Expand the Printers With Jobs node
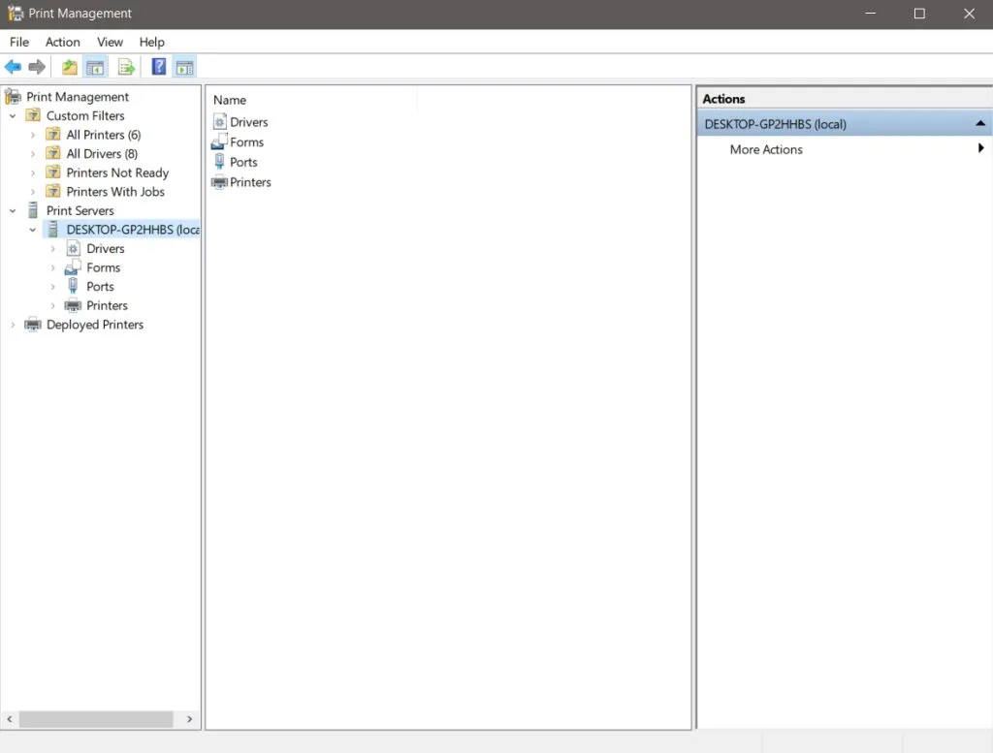993x753 pixels. 33,192
